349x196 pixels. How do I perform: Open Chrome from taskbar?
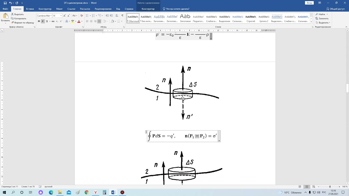[86, 192]
